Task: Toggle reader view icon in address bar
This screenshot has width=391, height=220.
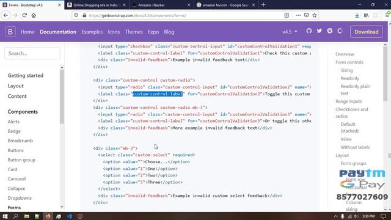Action: (287, 15)
